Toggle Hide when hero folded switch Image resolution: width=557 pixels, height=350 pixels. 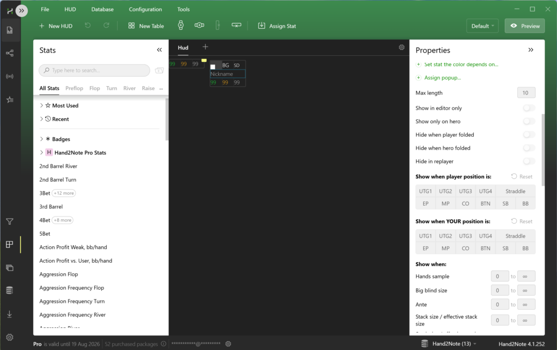coord(529,148)
